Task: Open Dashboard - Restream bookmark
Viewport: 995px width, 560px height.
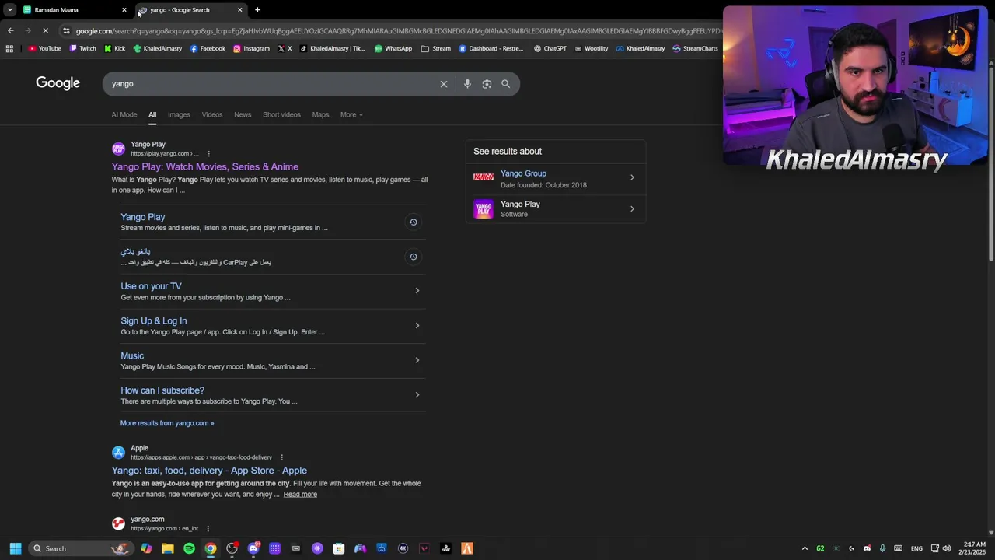Action: click(x=491, y=48)
